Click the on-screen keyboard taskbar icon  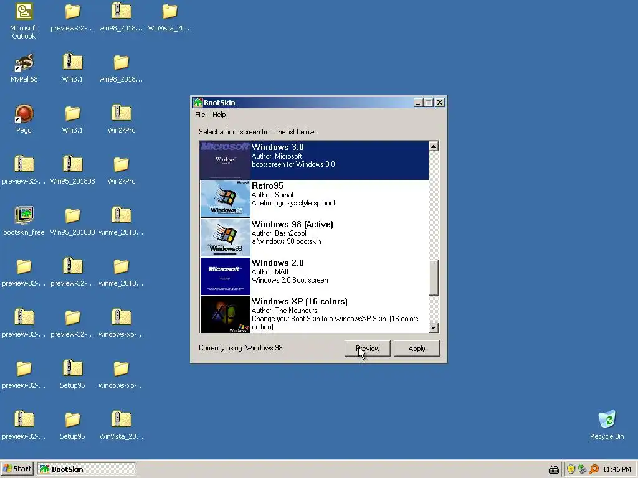(x=554, y=470)
